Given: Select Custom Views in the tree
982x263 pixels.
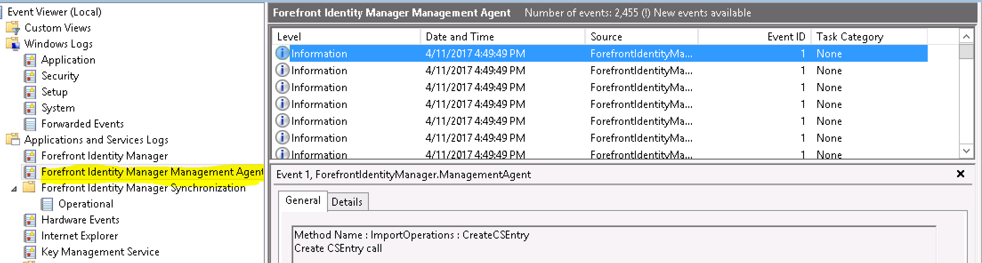Looking at the screenshot, I should click(x=58, y=28).
